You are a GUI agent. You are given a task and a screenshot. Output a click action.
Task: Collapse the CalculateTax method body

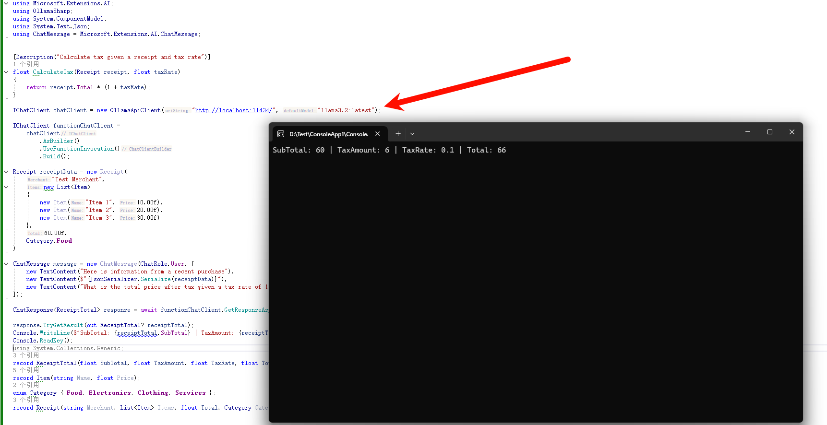(x=6, y=72)
